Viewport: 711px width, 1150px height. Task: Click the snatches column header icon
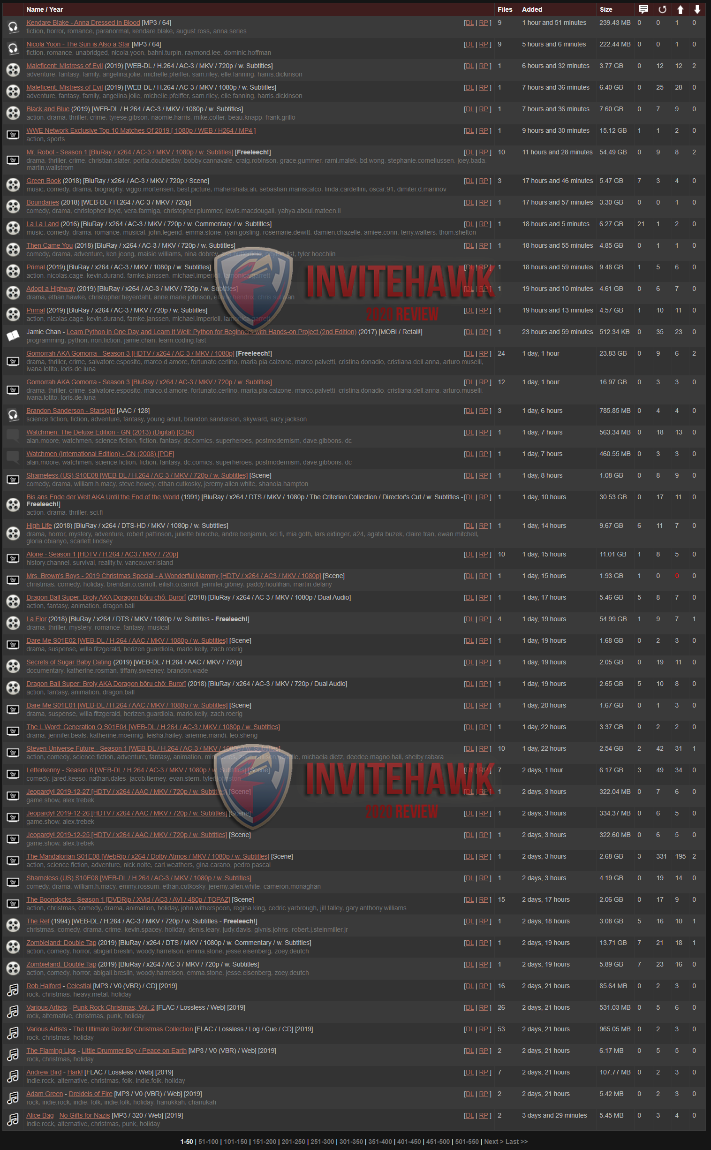point(662,9)
